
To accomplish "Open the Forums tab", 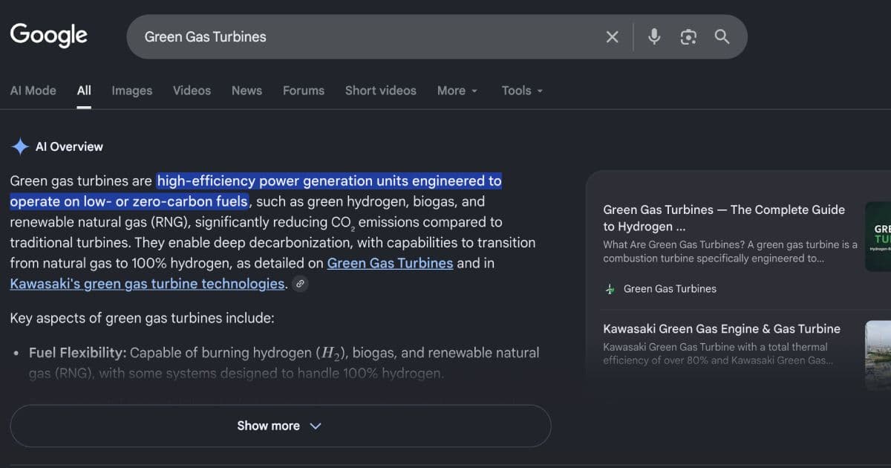I will (304, 91).
